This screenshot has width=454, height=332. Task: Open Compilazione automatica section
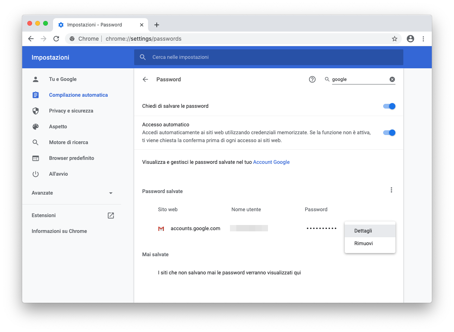coord(78,95)
